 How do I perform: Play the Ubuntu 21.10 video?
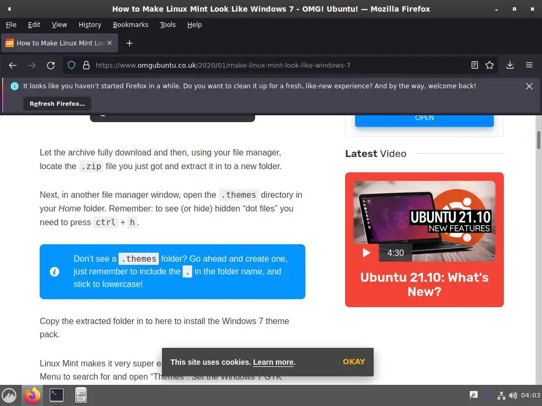(366, 253)
